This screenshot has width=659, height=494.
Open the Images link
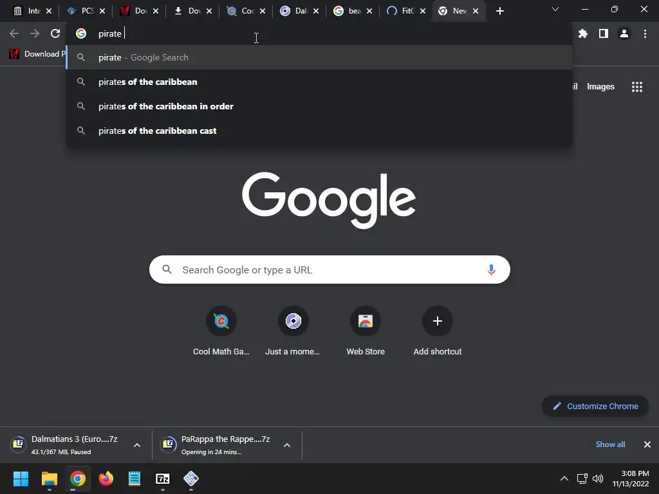(x=600, y=87)
